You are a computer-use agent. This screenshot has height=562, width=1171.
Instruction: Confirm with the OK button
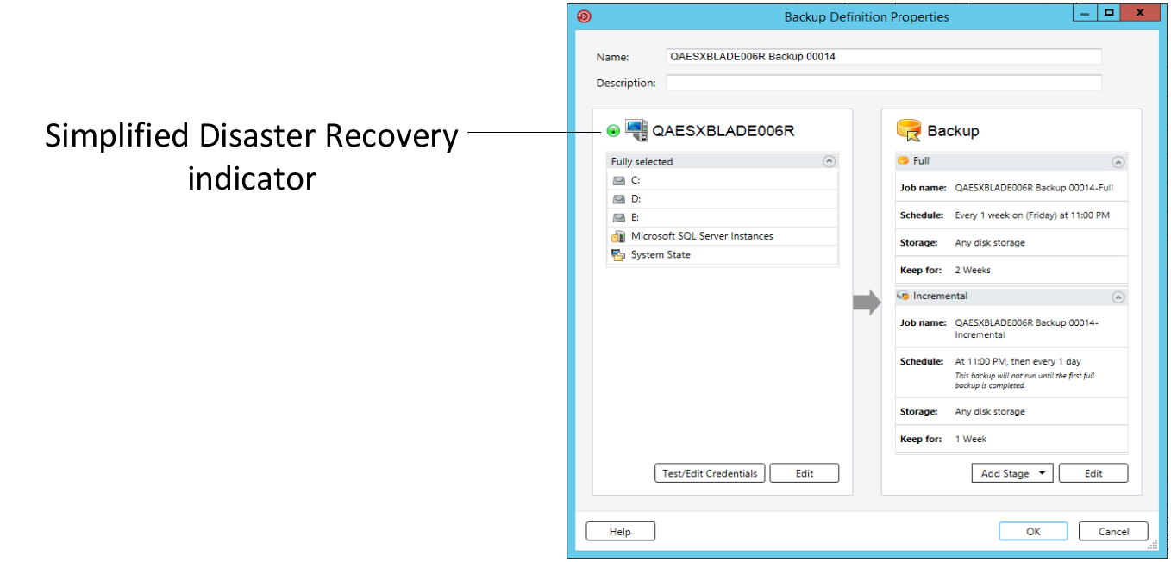coord(1033,532)
